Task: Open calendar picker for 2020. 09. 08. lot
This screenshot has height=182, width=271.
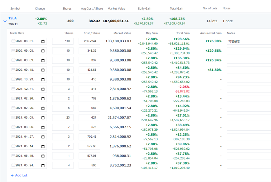Action: [x=43, y=51]
